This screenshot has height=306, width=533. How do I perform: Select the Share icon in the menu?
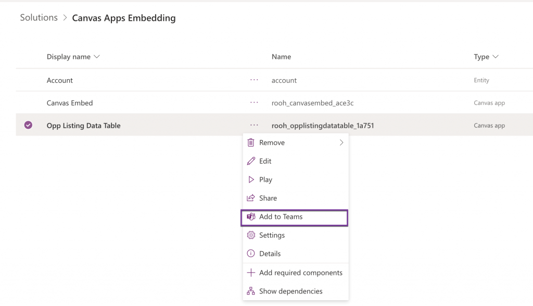[x=252, y=198]
